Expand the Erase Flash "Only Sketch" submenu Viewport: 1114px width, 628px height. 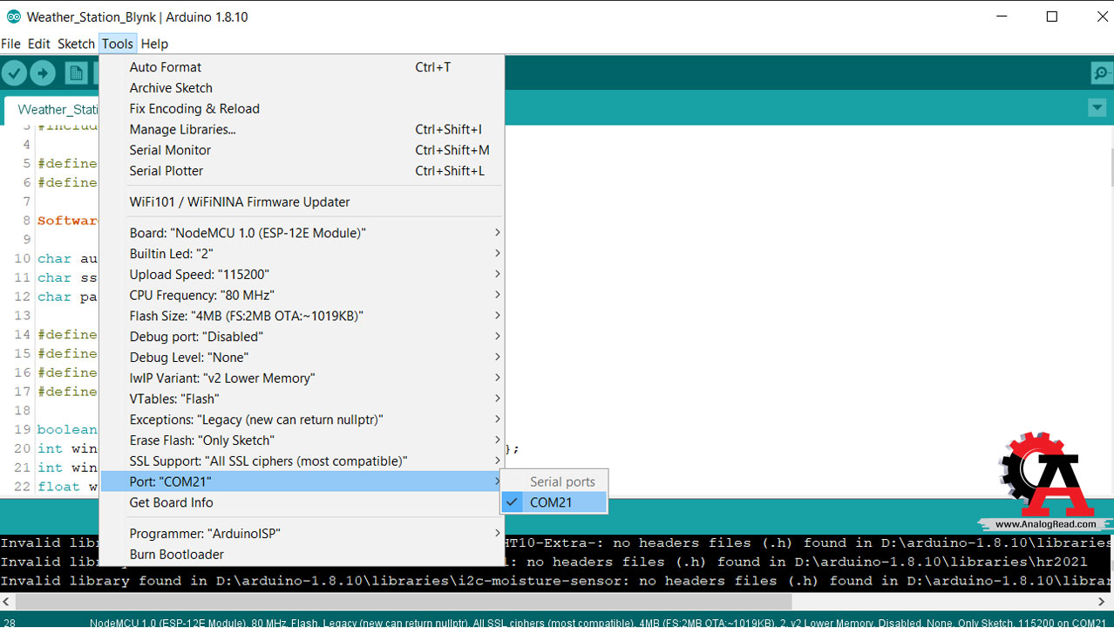pyautogui.click(x=302, y=440)
